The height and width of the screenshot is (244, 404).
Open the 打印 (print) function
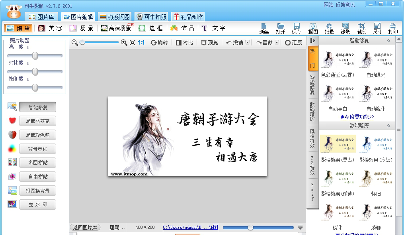click(x=393, y=28)
